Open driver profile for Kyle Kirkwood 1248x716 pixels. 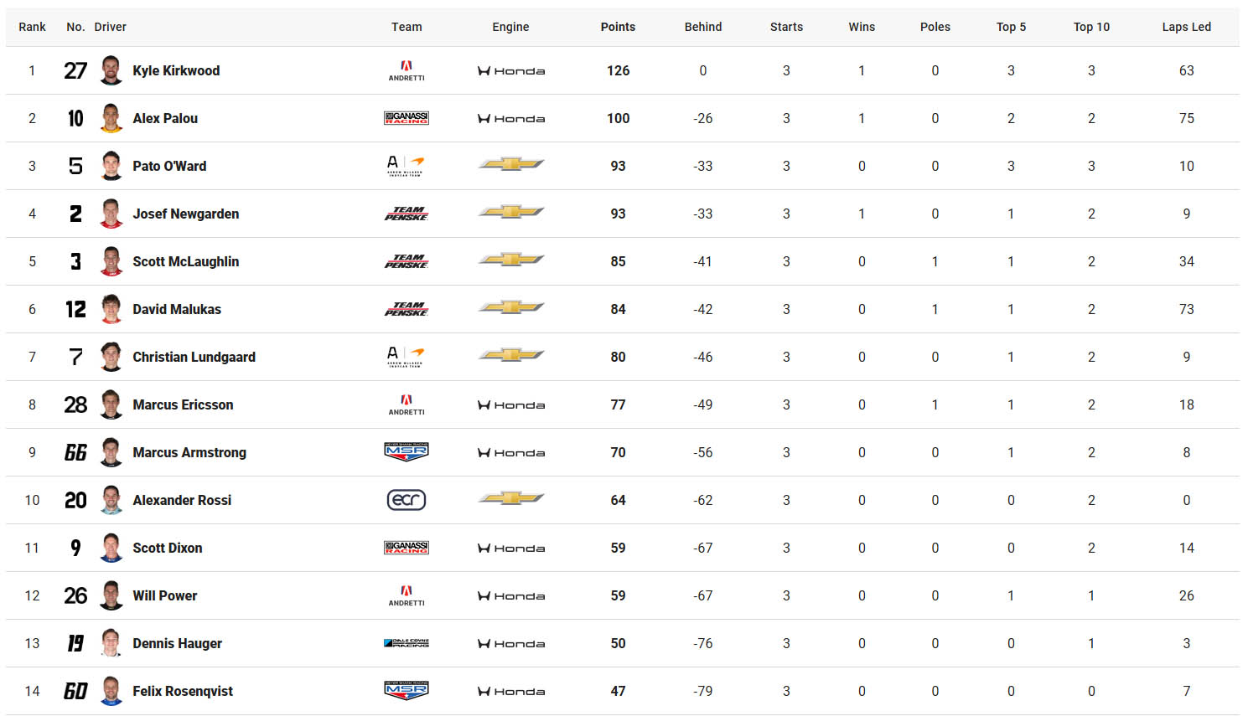tap(176, 70)
